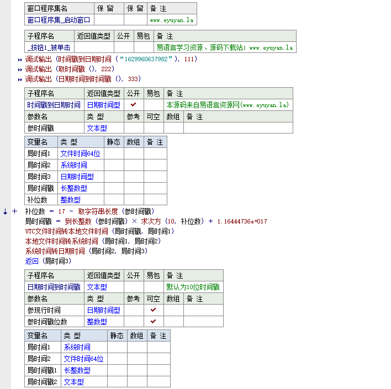391x389 pixels.
Task: Click 时间戳到日期时间 subroutine name table cell
Action: (54, 105)
